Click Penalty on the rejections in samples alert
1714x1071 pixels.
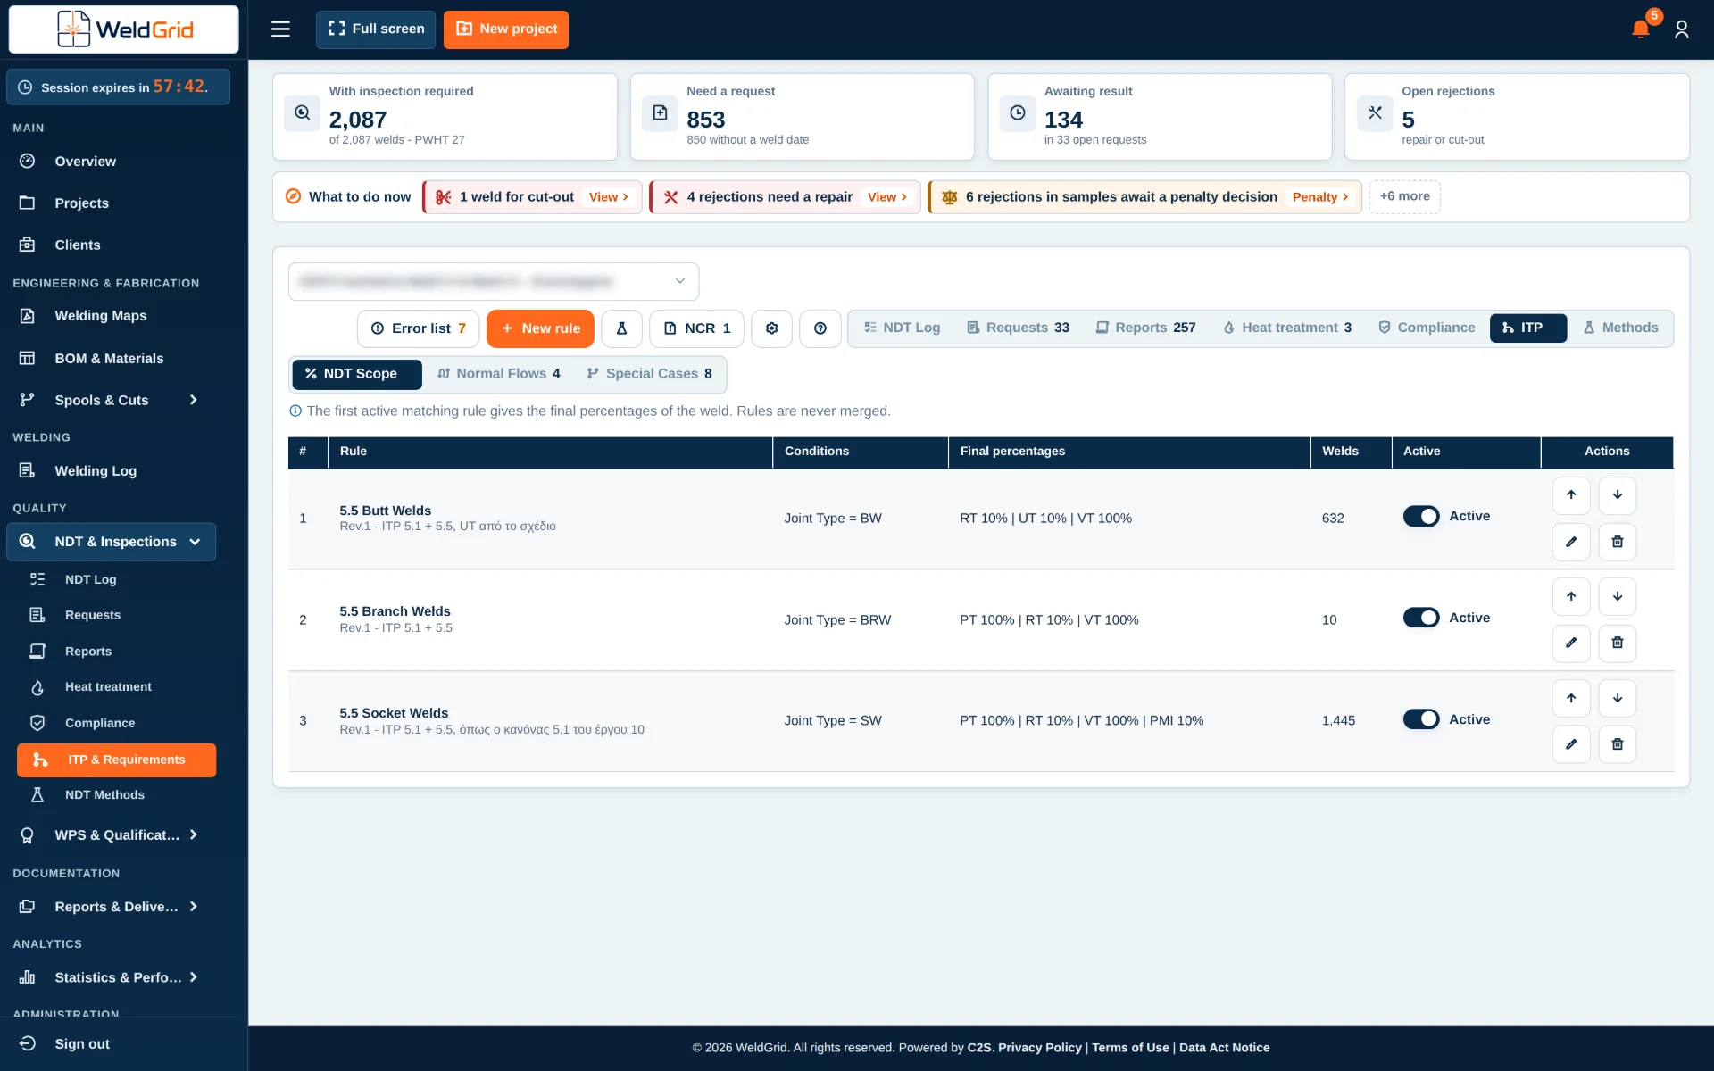pos(1320,197)
